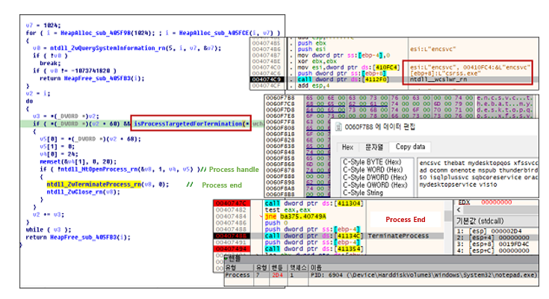Click the jne ba375.40749A instruction
The image size is (549, 299).
(296, 216)
